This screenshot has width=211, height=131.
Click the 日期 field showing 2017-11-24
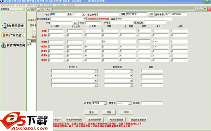pos(137,14)
